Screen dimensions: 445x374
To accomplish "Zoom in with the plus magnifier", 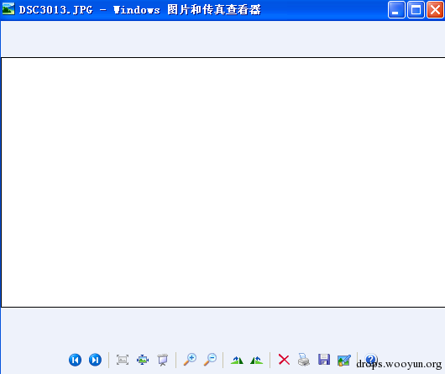I will 190,360.
